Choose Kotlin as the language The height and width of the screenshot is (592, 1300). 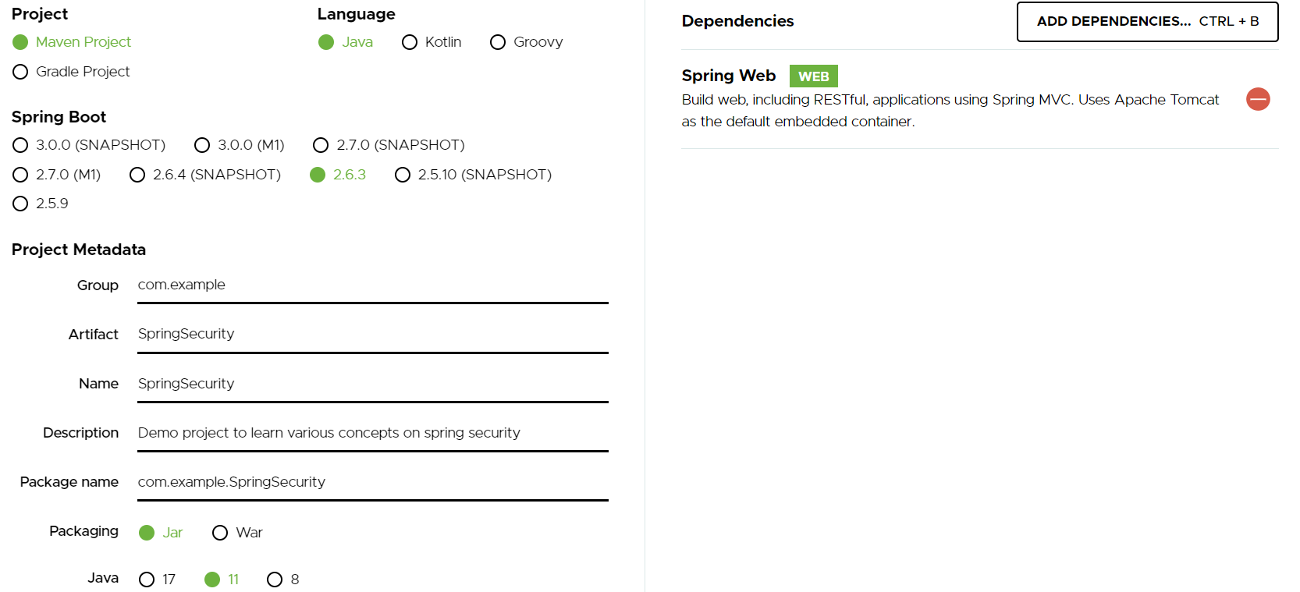click(410, 42)
